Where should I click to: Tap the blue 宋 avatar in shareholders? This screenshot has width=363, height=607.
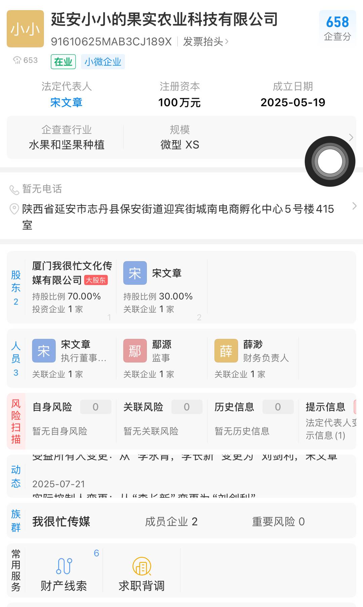point(135,273)
